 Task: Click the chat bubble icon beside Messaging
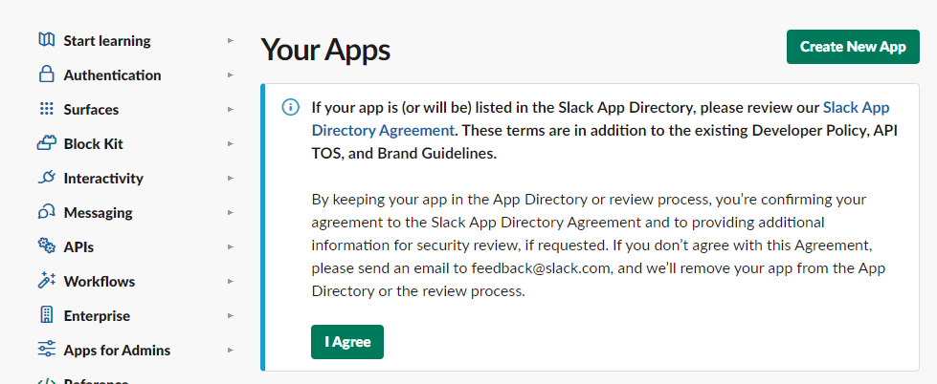(46, 212)
